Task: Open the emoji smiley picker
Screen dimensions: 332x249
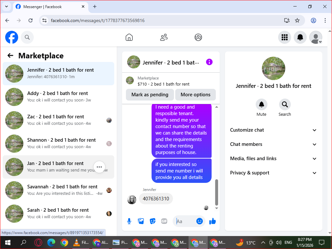Action: (200, 221)
